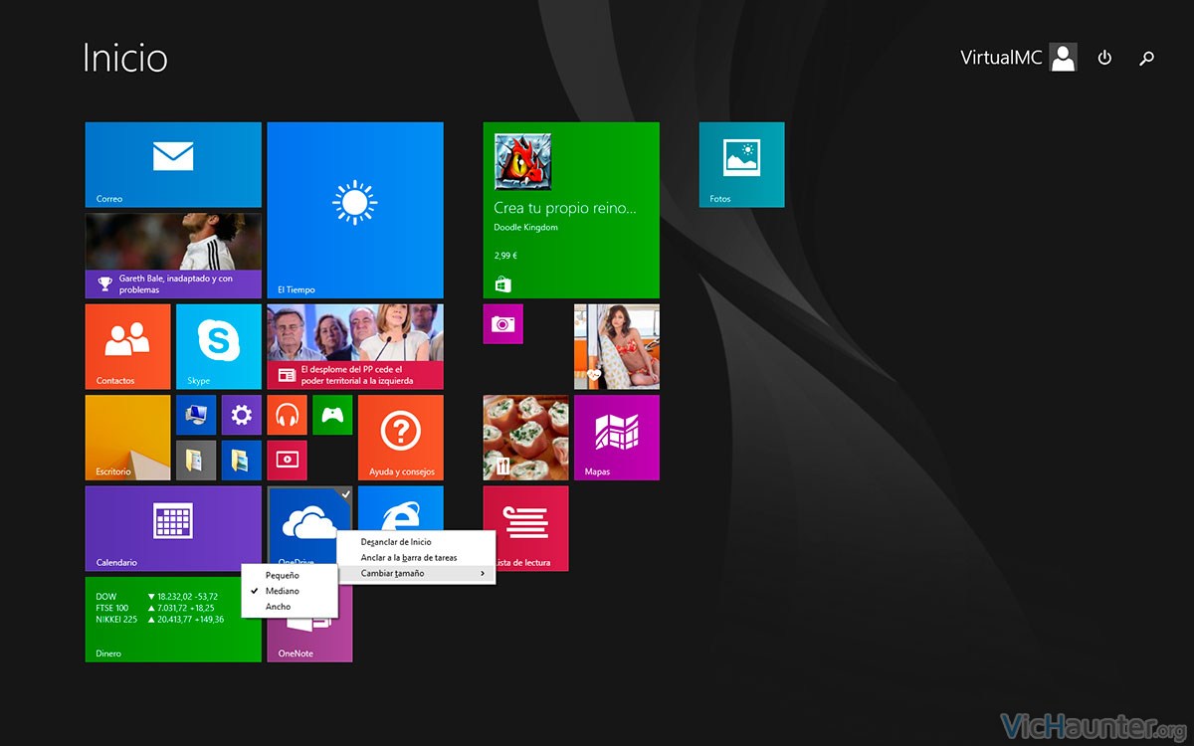Expand the Cambiar tamaño submenu
The image size is (1194, 746).
(x=416, y=574)
